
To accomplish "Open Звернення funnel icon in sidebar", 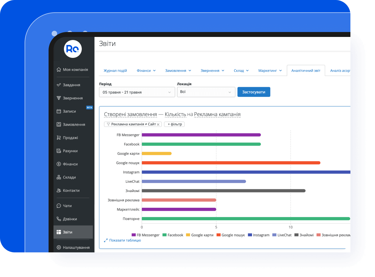I will click(59, 98).
